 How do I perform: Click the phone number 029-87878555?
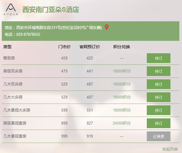point(28,35)
